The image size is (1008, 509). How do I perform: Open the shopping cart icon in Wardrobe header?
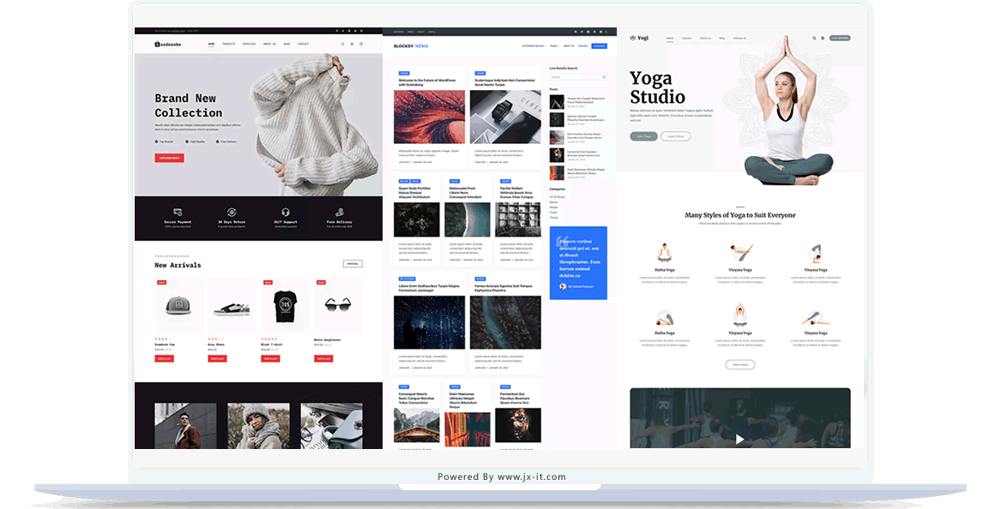[x=361, y=44]
